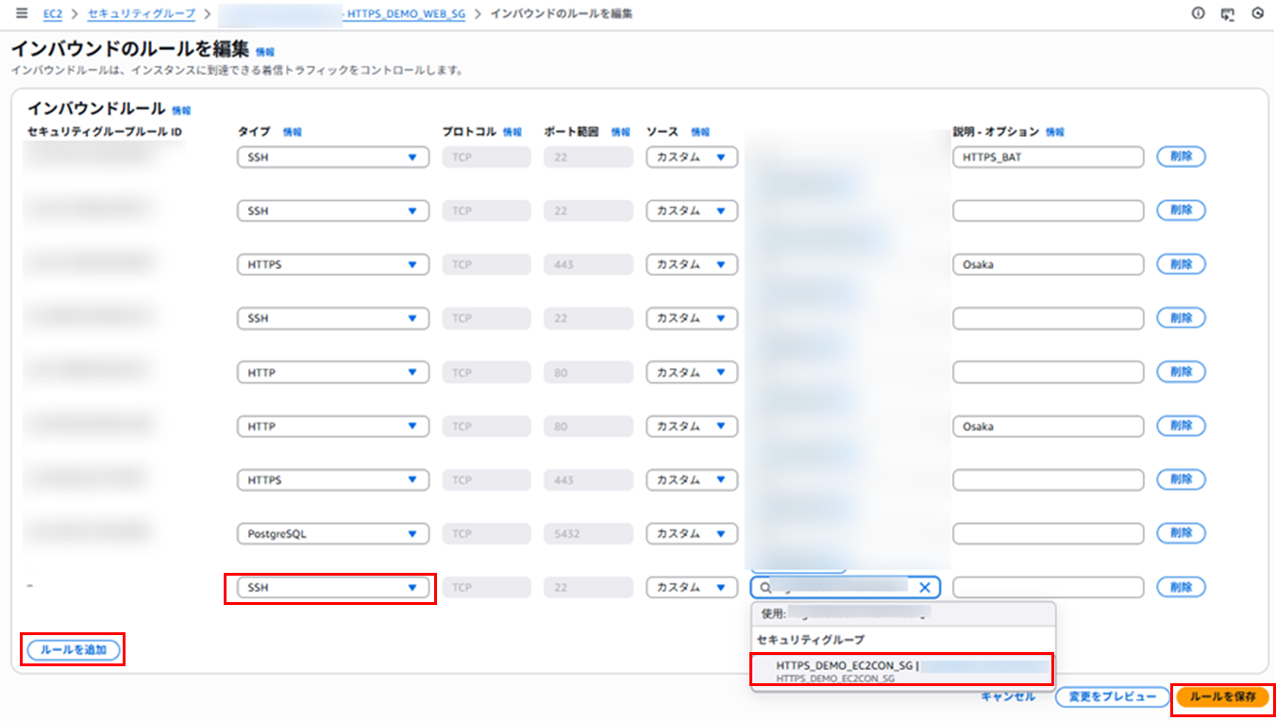Open the PostgreSQL type dropdown

pos(333,534)
